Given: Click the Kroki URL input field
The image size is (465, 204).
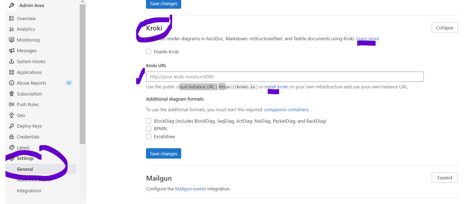Looking at the screenshot, I should point(285,77).
